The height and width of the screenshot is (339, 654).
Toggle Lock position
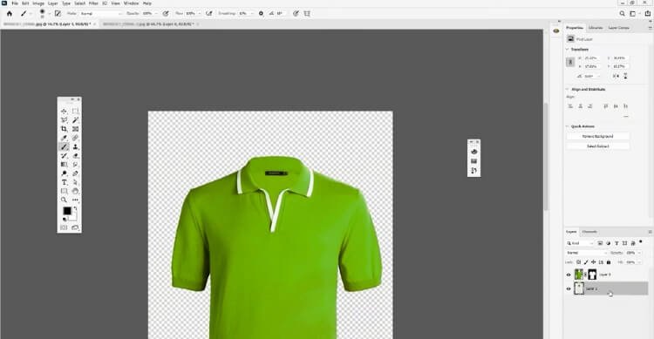pyautogui.click(x=594, y=262)
